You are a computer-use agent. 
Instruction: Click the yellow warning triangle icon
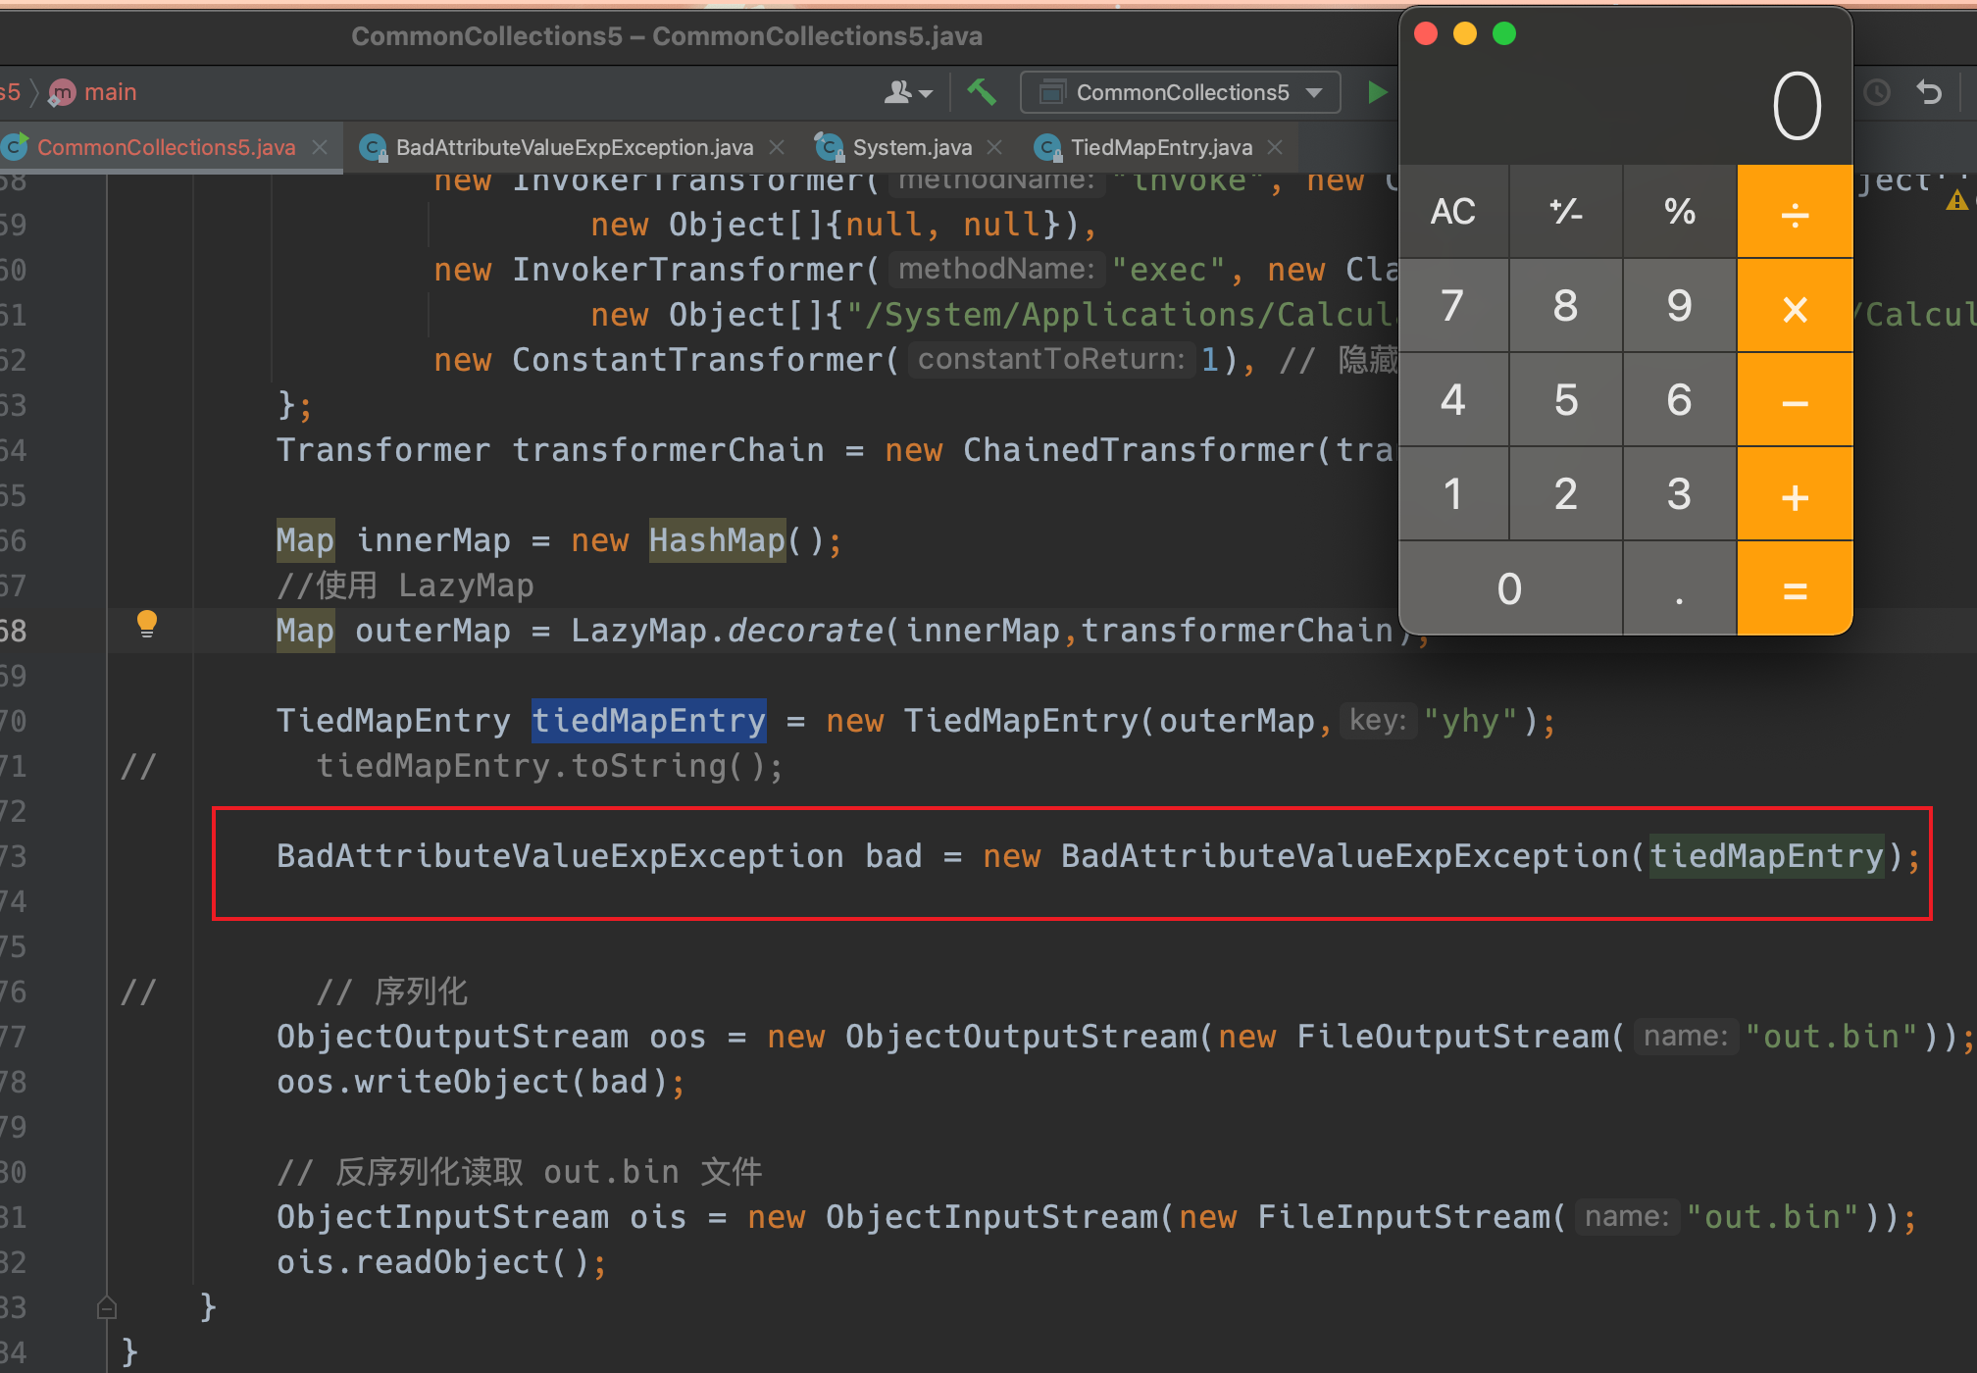(x=1956, y=201)
